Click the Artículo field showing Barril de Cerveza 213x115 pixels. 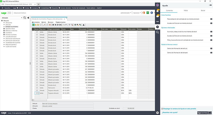click(x=68, y=104)
